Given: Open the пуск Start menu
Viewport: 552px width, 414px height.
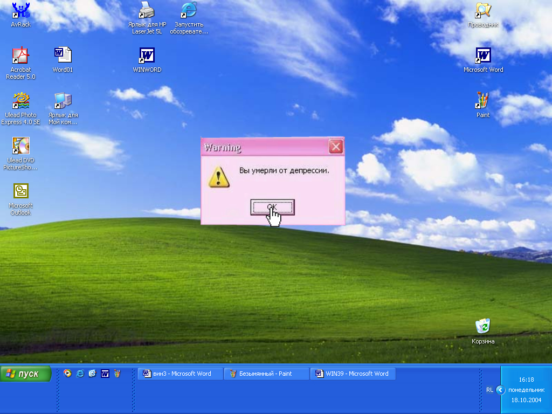Looking at the screenshot, I should 26,374.
